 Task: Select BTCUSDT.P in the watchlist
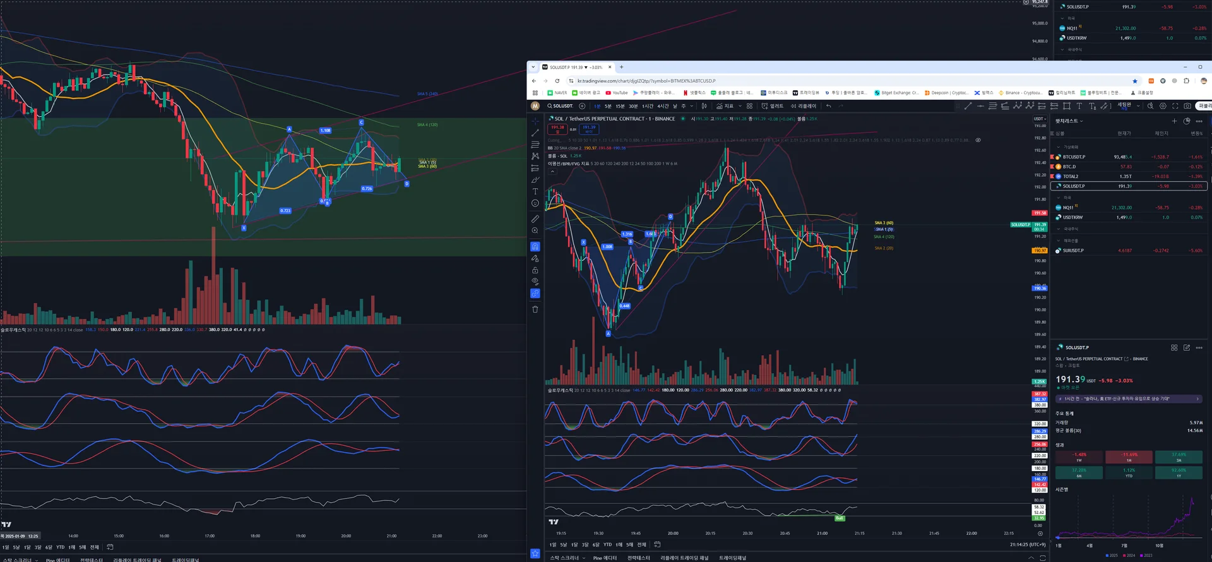1129,157
